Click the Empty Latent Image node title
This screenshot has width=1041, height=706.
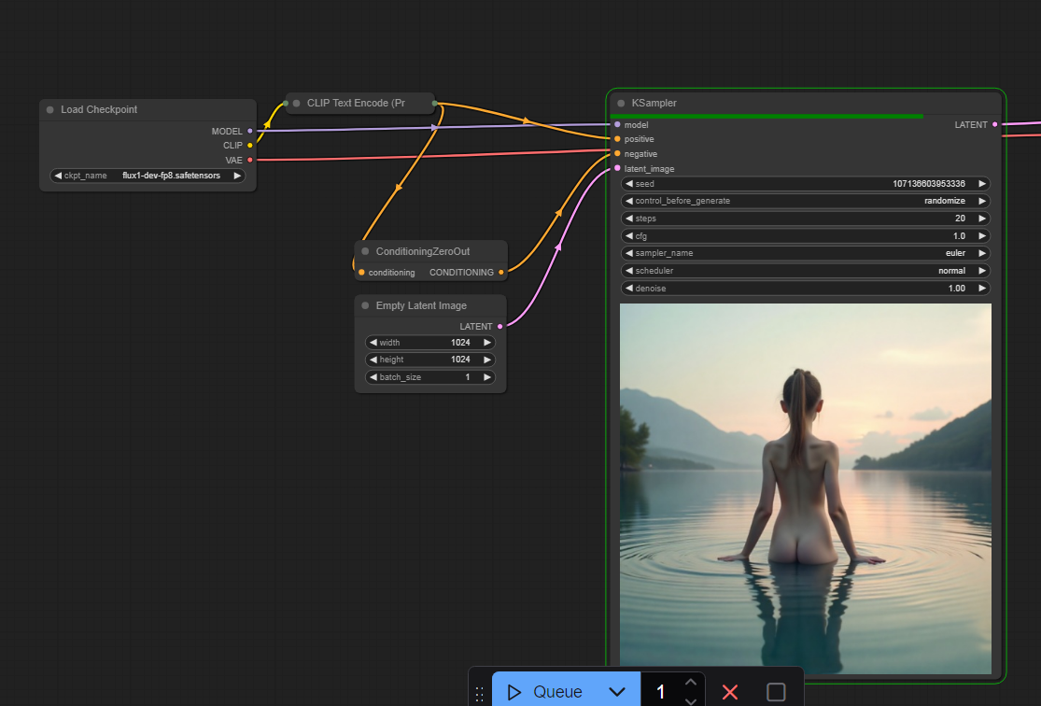click(421, 305)
